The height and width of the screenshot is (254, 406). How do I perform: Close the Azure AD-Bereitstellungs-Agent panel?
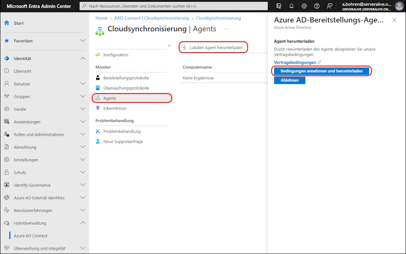pos(394,20)
